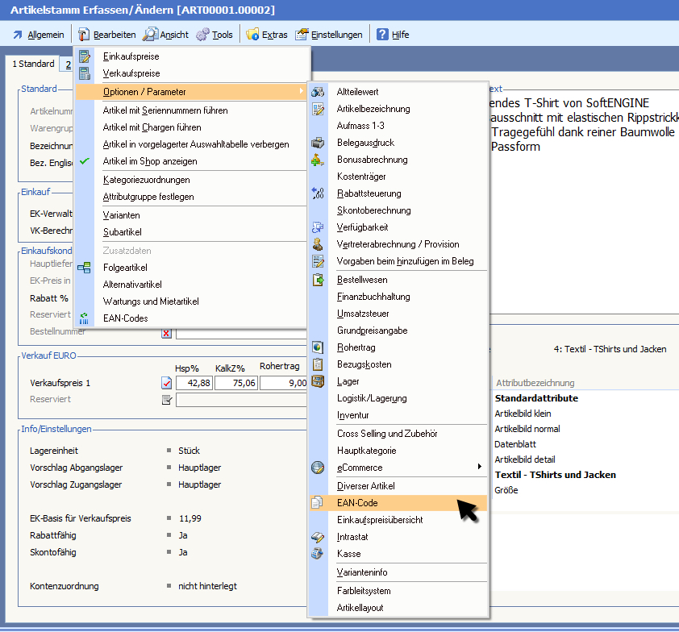
Task: Click the Belegausdruck printer icon
Action: (318, 143)
